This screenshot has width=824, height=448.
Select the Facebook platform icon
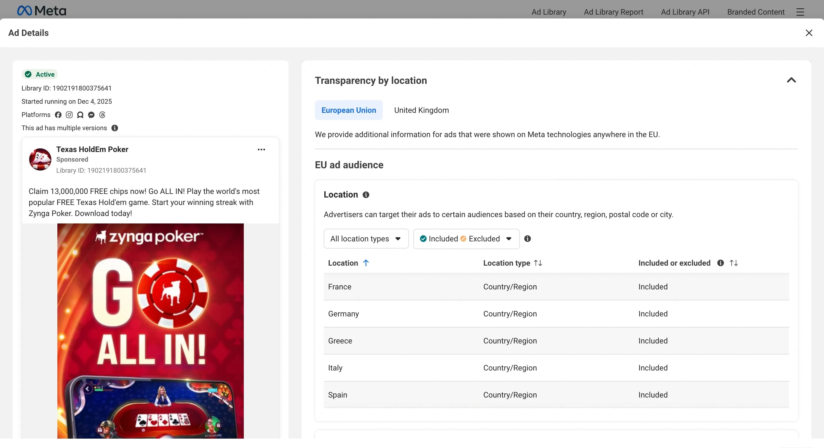pyautogui.click(x=58, y=114)
